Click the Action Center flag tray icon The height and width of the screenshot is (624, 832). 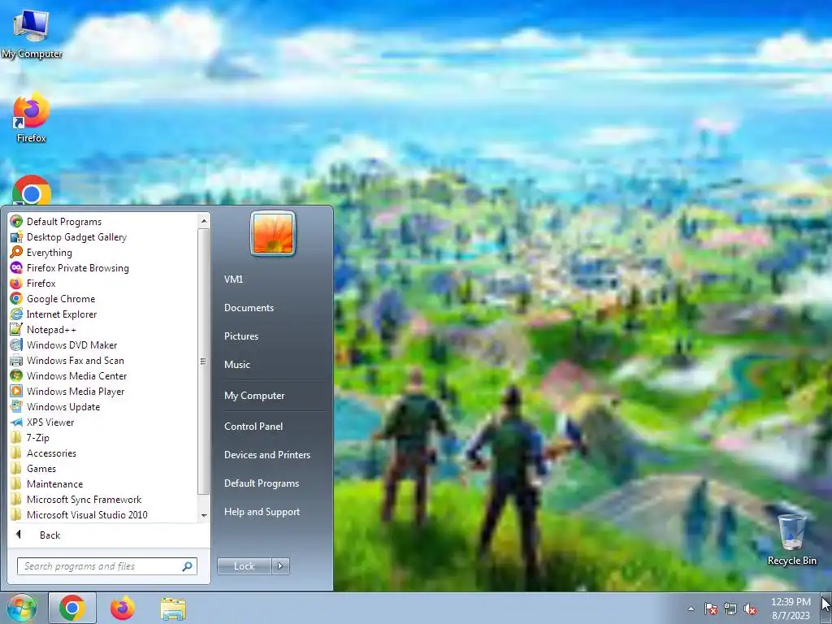click(x=711, y=609)
